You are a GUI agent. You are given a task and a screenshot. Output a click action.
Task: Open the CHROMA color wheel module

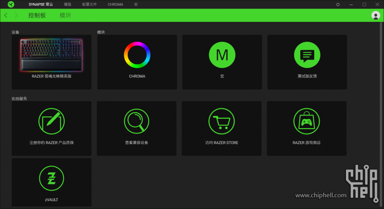(137, 55)
